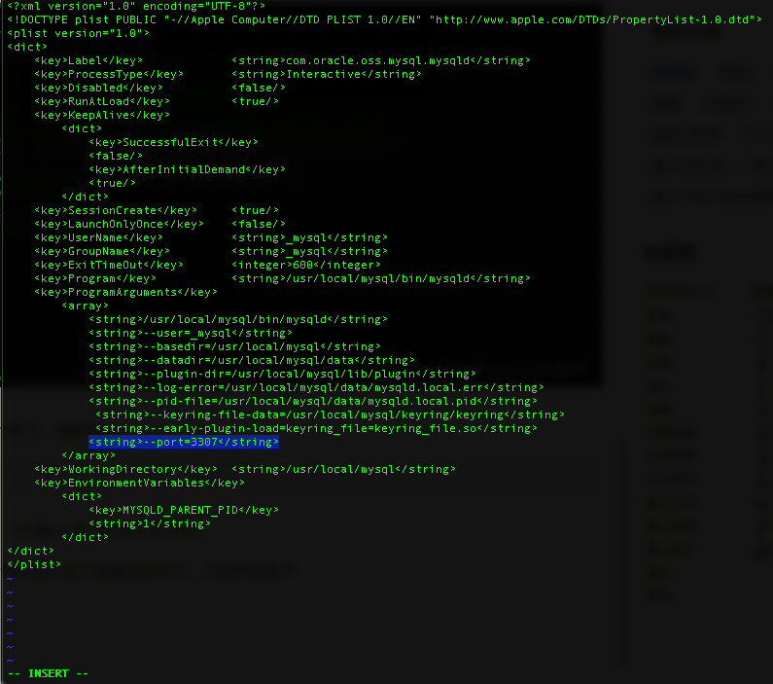
Task: Click the xml version declaration line
Action: point(136,6)
